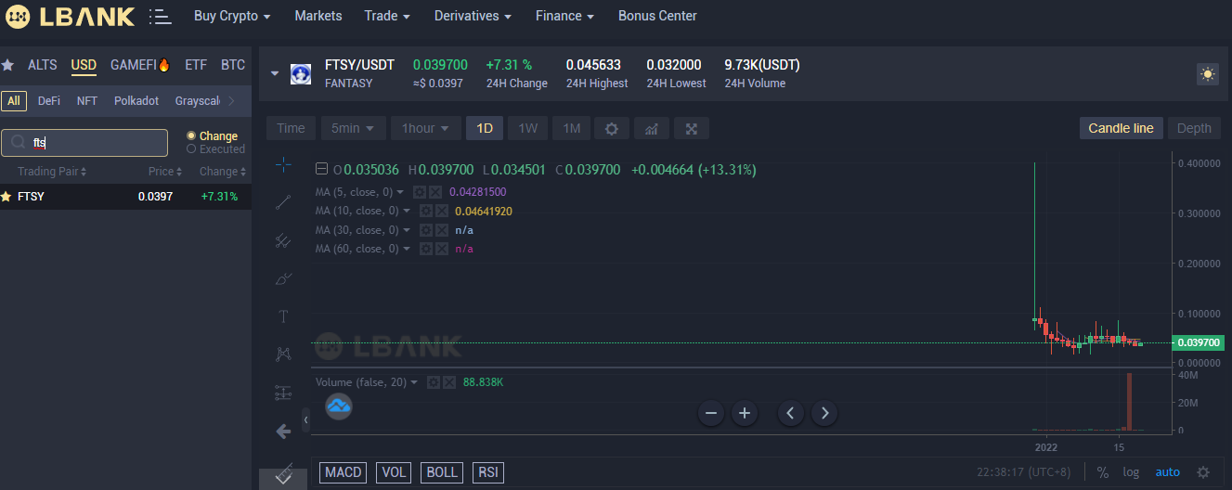Toggle percentage scale with the % button
The width and height of the screenshot is (1232, 490).
click(1103, 472)
